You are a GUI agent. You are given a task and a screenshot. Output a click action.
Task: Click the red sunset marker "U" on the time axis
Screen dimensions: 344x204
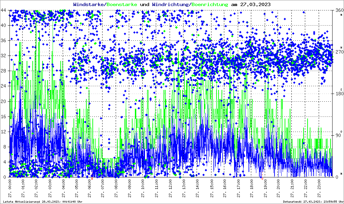coord(262,179)
